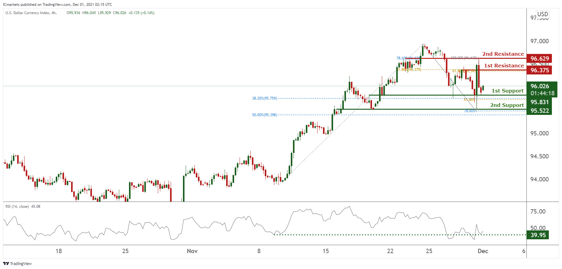Viewport: 562px width, 269px height.
Task: Click the Nov marker on time axis
Action: pyautogui.click(x=192, y=251)
